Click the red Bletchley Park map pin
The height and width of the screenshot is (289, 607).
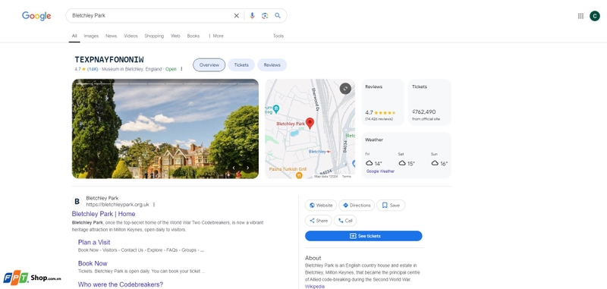pyautogui.click(x=310, y=123)
